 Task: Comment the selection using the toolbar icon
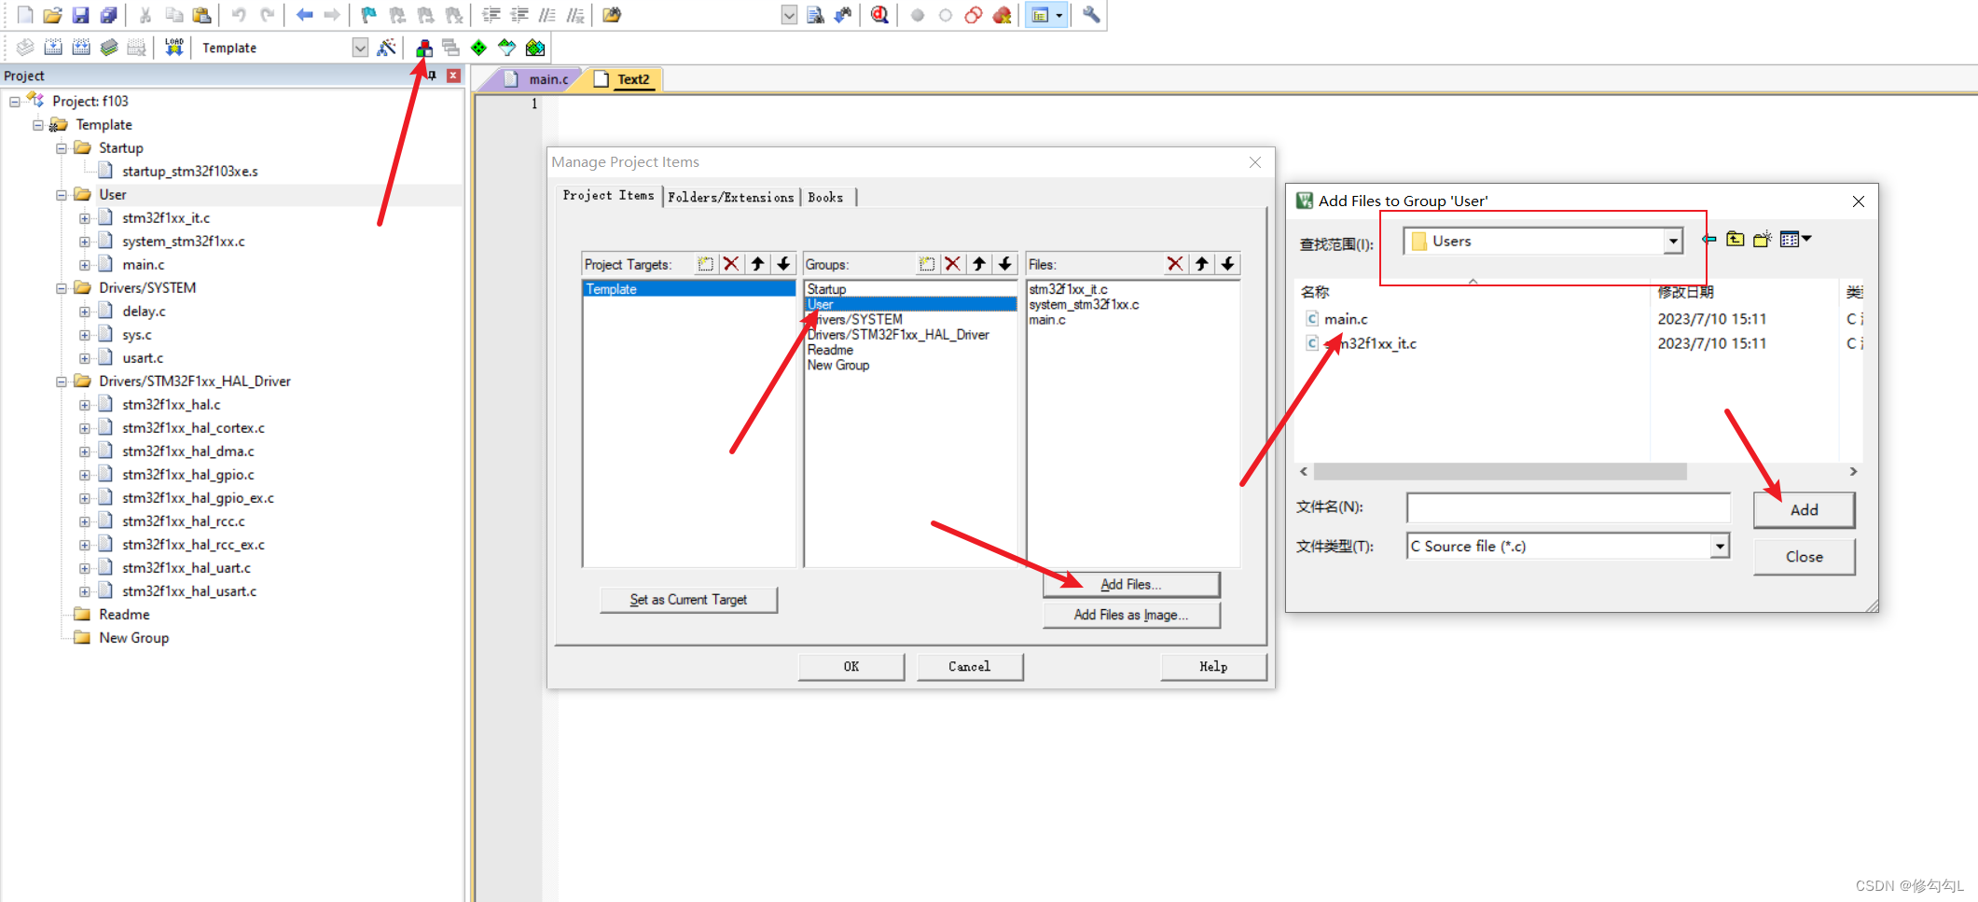point(547,15)
